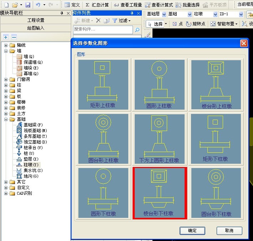The height and width of the screenshot is (241, 253).
Task: Select 幕墙(Q) tree item
Action: 27,74
